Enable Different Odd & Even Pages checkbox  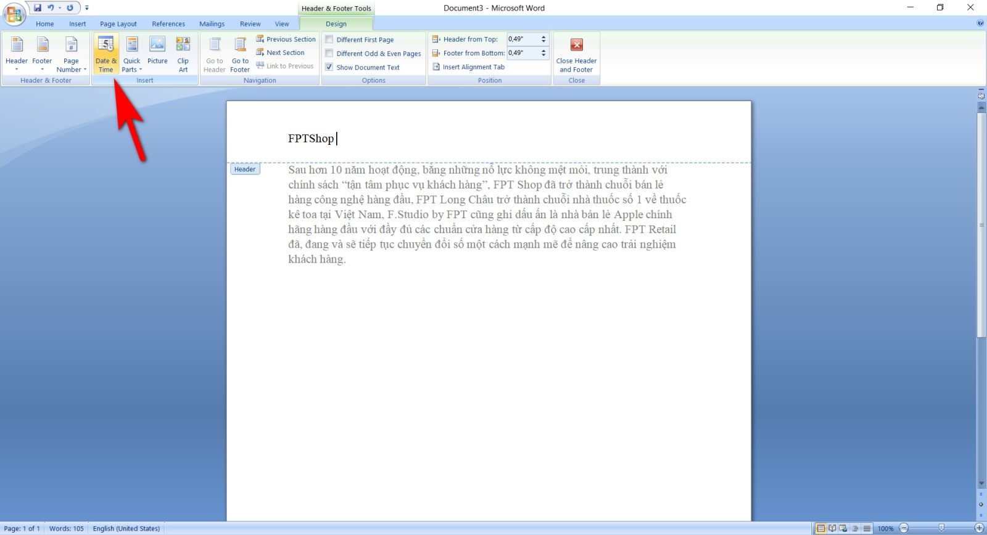coord(329,53)
